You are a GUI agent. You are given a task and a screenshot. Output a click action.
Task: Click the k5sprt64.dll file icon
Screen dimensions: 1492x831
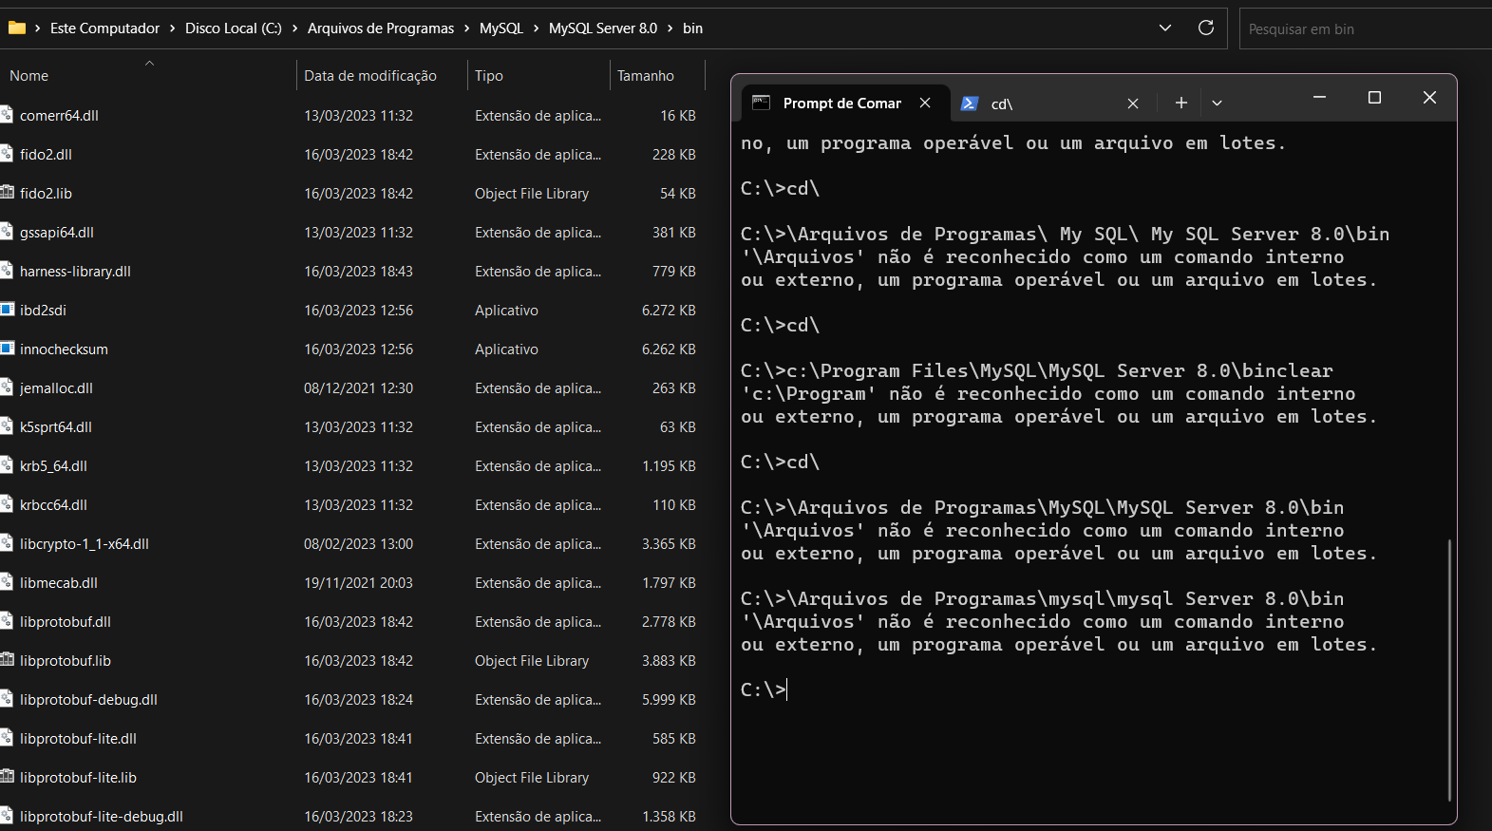(8, 426)
